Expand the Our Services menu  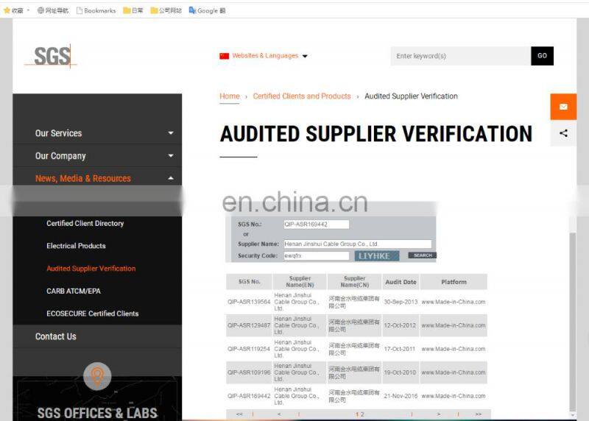pos(170,133)
